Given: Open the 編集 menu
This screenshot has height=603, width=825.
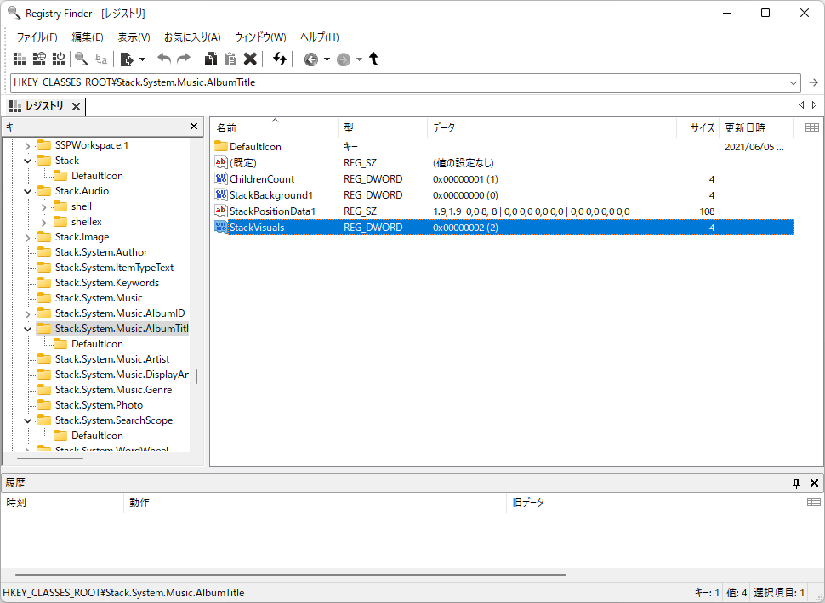Looking at the screenshot, I should click(x=88, y=37).
